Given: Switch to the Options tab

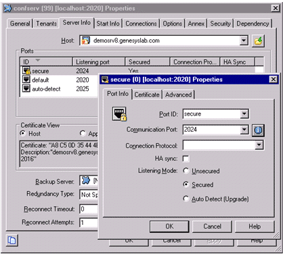Looking at the screenshot, I should 173,24.
